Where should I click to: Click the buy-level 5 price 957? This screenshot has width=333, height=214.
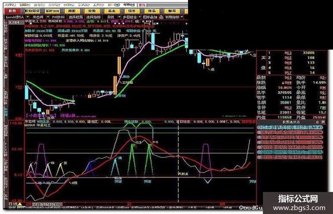[x=288, y=73]
